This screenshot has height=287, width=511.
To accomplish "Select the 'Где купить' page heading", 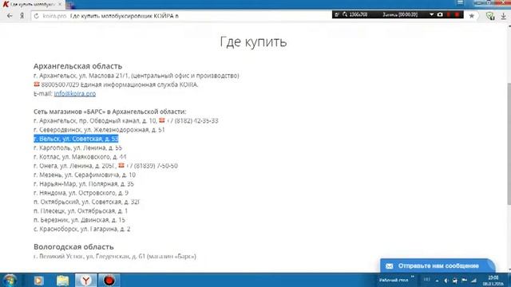I will pyautogui.click(x=253, y=42).
